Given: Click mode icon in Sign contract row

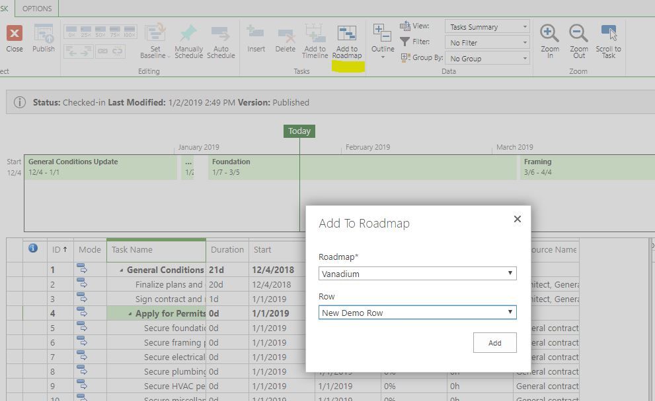Looking at the screenshot, I should click(82, 298).
